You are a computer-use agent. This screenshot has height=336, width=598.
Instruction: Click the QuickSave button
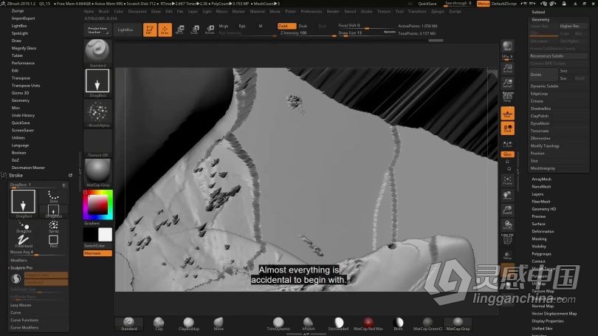coord(427,4)
